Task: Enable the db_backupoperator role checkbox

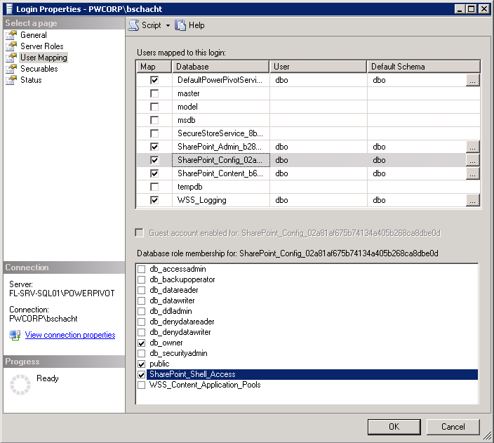Action: coord(142,279)
